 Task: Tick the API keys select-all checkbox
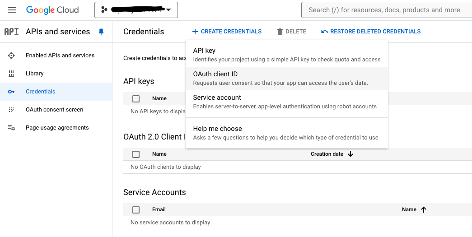[136, 99]
